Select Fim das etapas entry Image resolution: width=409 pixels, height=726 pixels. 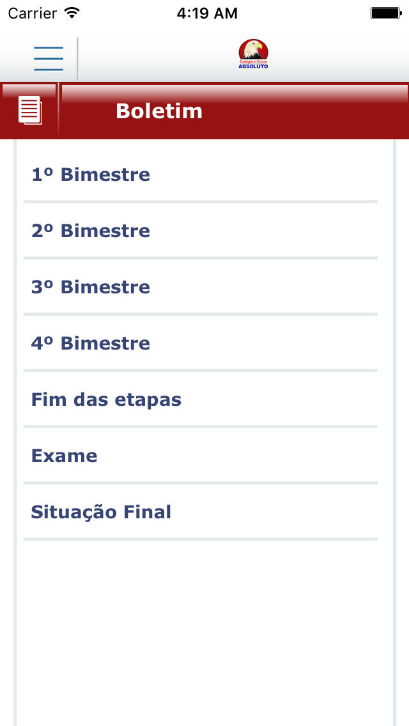pyautogui.click(x=201, y=399)
